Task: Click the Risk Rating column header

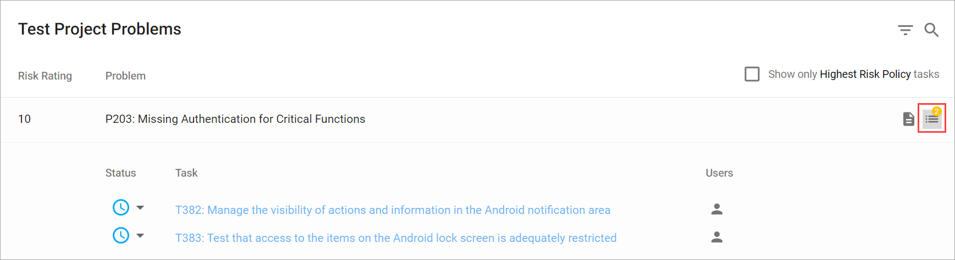Action: coord(45,76)
